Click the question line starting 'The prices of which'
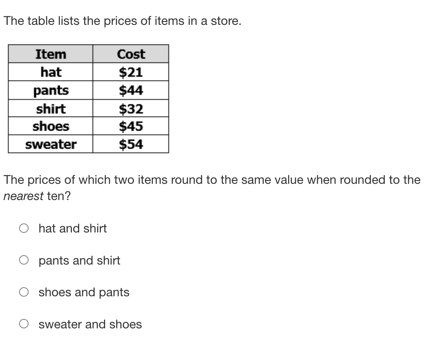Image resolution: width=440 pixels, height=346 pixels. (212, 179)
